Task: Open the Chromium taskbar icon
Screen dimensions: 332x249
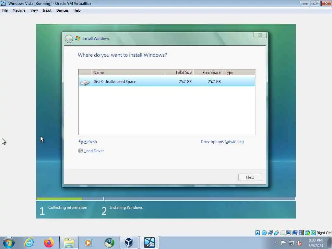Action: 109,243
